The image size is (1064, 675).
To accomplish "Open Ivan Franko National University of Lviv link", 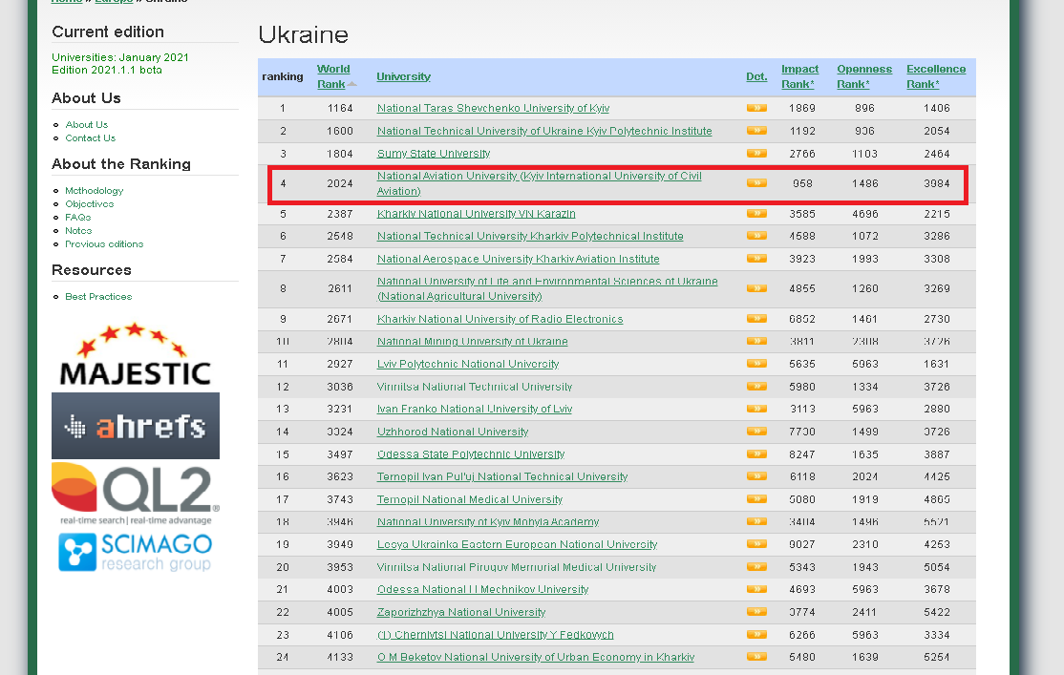I will pos(475,409).
